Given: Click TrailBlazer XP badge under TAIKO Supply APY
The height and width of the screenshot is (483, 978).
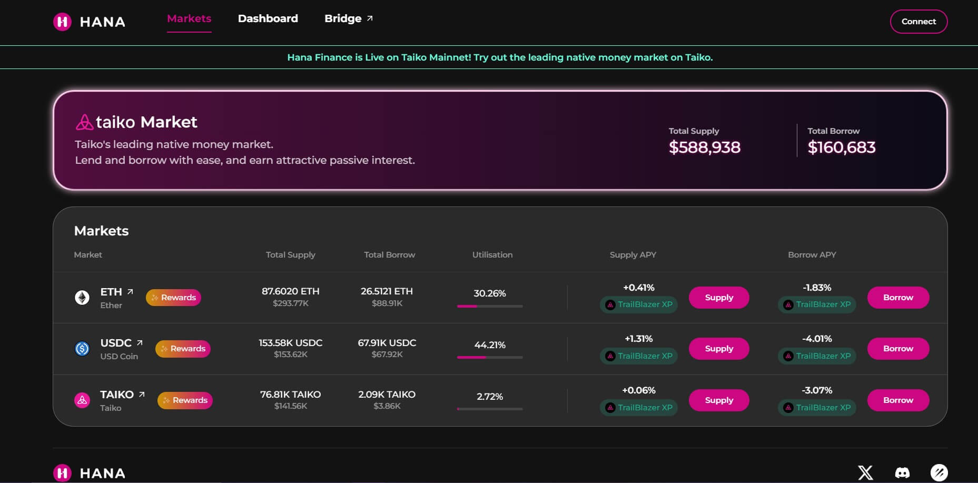Looking at the screenshot, I should coord(639,408).
